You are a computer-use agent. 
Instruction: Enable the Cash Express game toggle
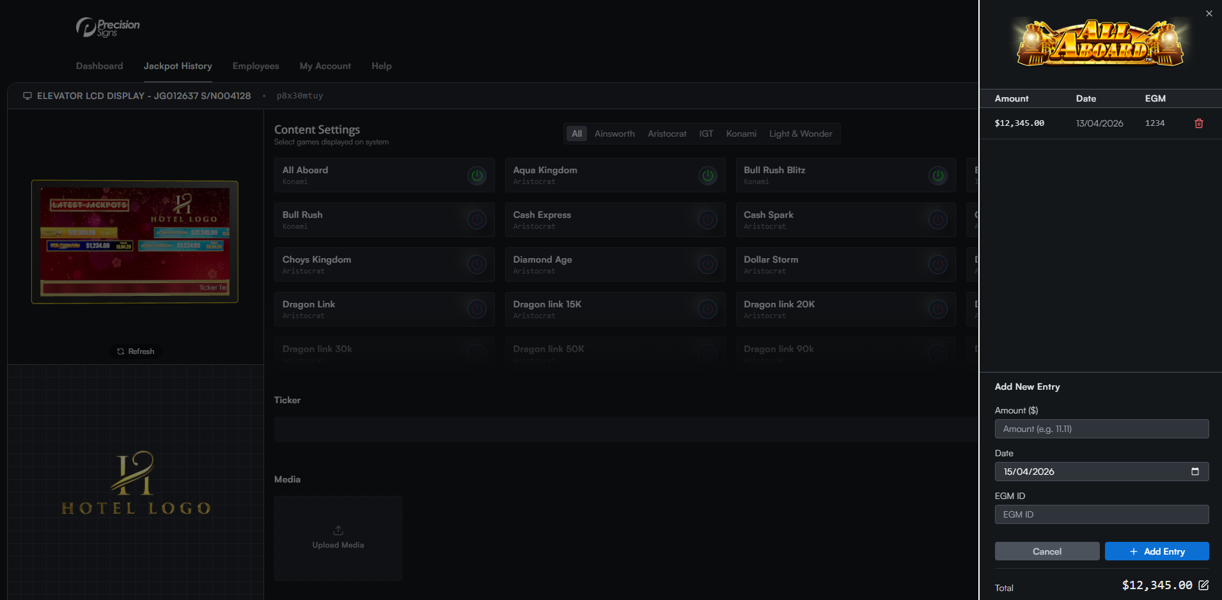[708, 220]
